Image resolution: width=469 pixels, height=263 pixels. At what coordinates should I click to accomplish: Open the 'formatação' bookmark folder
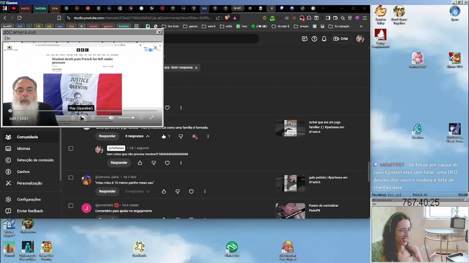tap(339, 26)
